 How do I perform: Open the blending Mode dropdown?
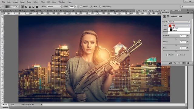[54, 7]
